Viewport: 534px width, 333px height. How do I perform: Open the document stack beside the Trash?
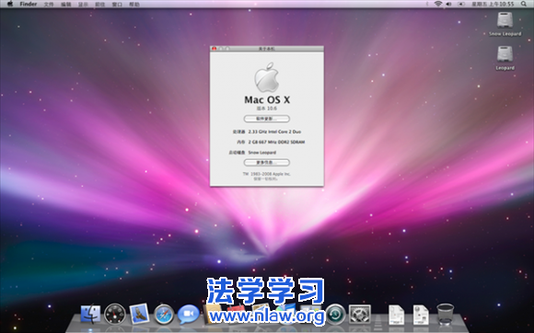[421, 315]
